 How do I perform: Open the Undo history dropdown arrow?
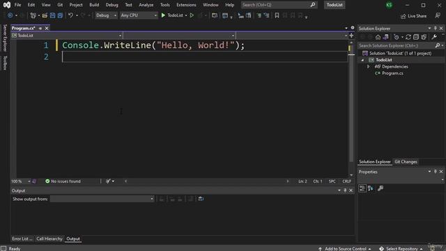(77, 15)
